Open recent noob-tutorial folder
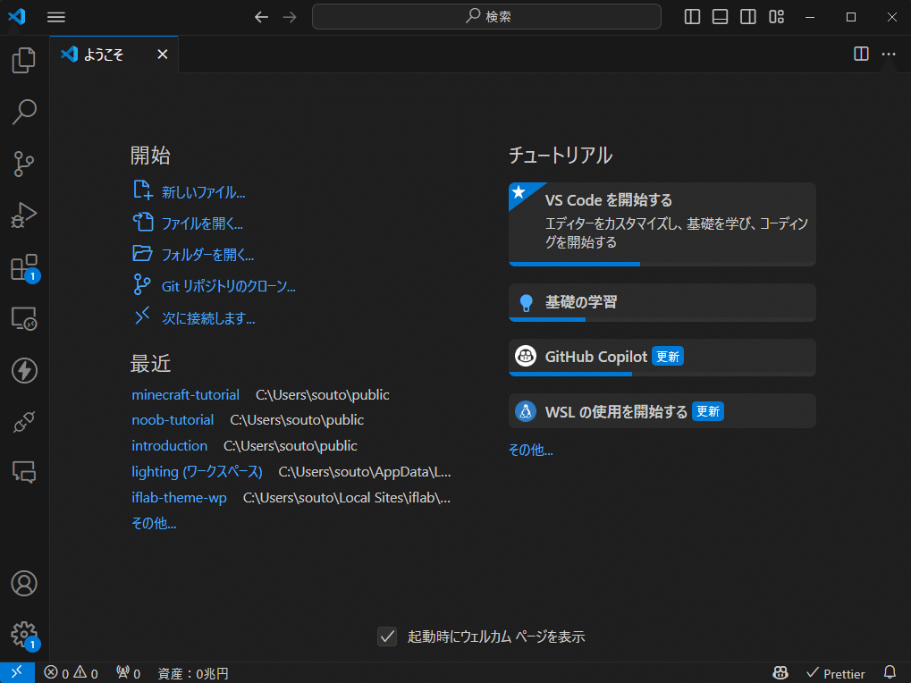This screenshot has width=911, height=683. [173, 420]
